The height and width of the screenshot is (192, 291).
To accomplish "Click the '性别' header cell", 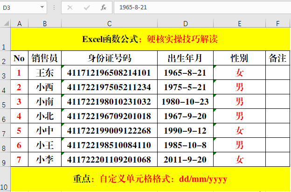I will click(240, 58).
